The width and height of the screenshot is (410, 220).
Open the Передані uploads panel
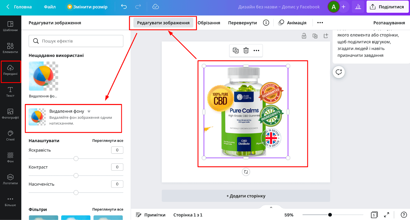pos(10,70)
